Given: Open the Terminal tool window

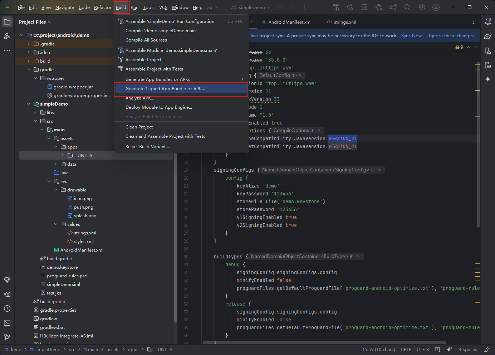Looking at the screenshot, I should coord(7,323).
